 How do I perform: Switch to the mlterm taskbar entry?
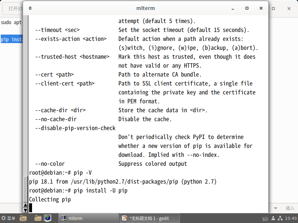[x=88, y=218]
